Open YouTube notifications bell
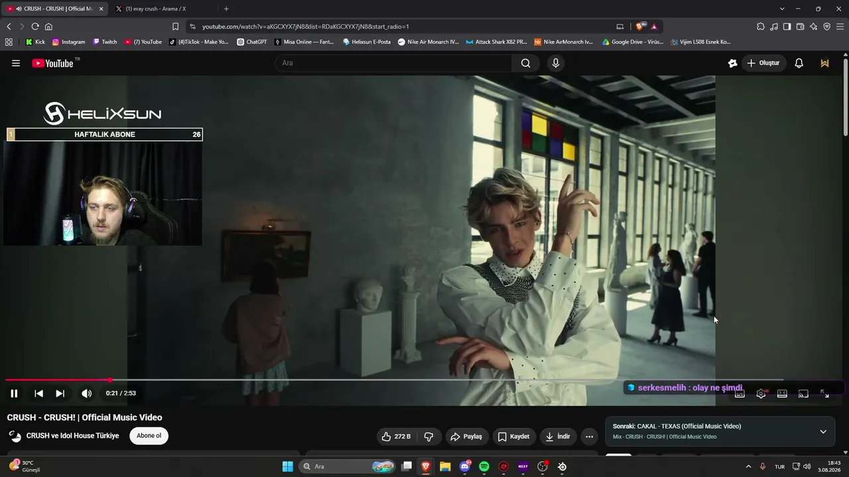The image size is (849, 477). point(799,63)
